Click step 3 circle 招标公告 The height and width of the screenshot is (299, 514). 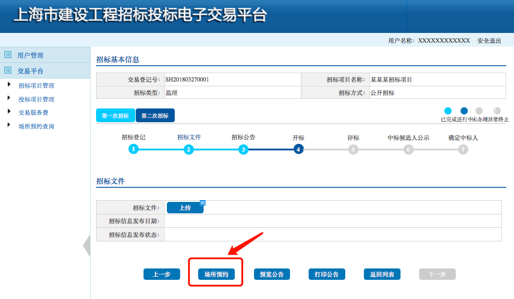[243, 150]
